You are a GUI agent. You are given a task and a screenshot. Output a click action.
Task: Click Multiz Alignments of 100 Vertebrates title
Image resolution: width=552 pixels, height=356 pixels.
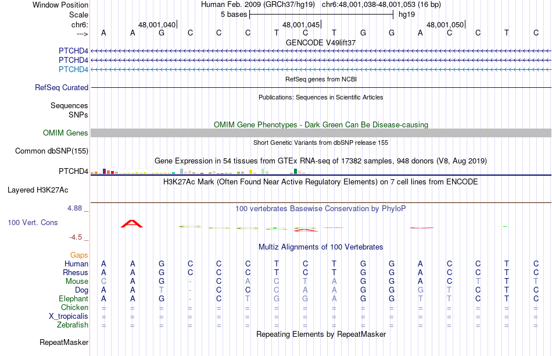(321, 247)
